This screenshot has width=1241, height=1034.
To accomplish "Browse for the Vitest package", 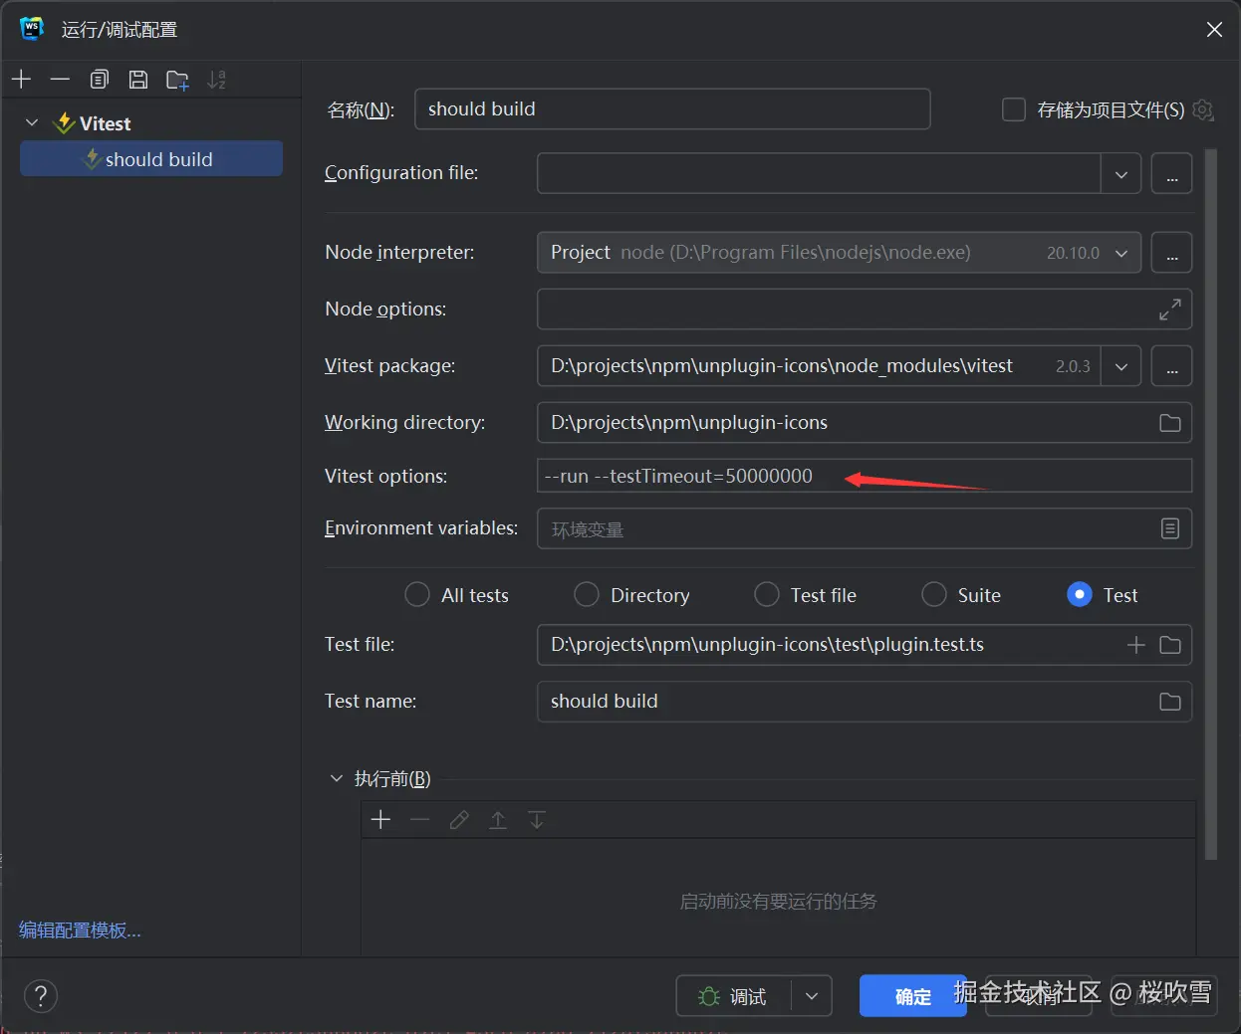I will pos(1171,366).
